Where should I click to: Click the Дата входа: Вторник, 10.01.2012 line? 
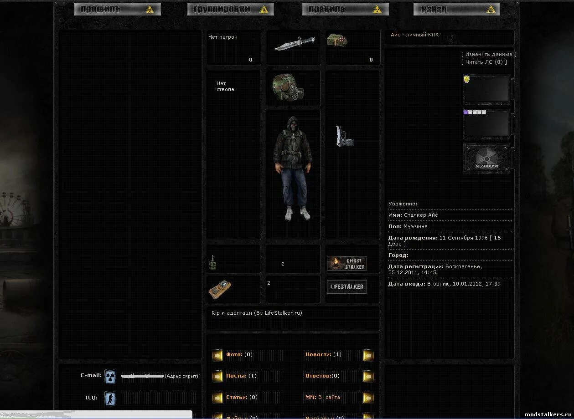click(445, 284)
